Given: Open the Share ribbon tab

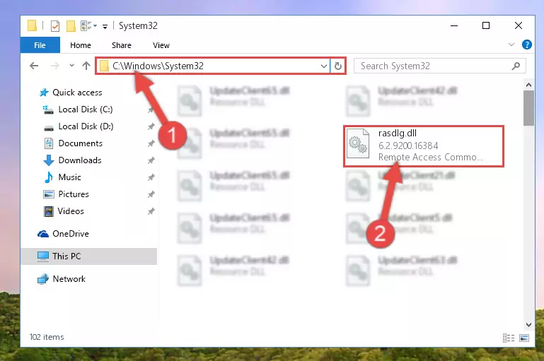Looking at the screenshot, I should click(122, 45).
